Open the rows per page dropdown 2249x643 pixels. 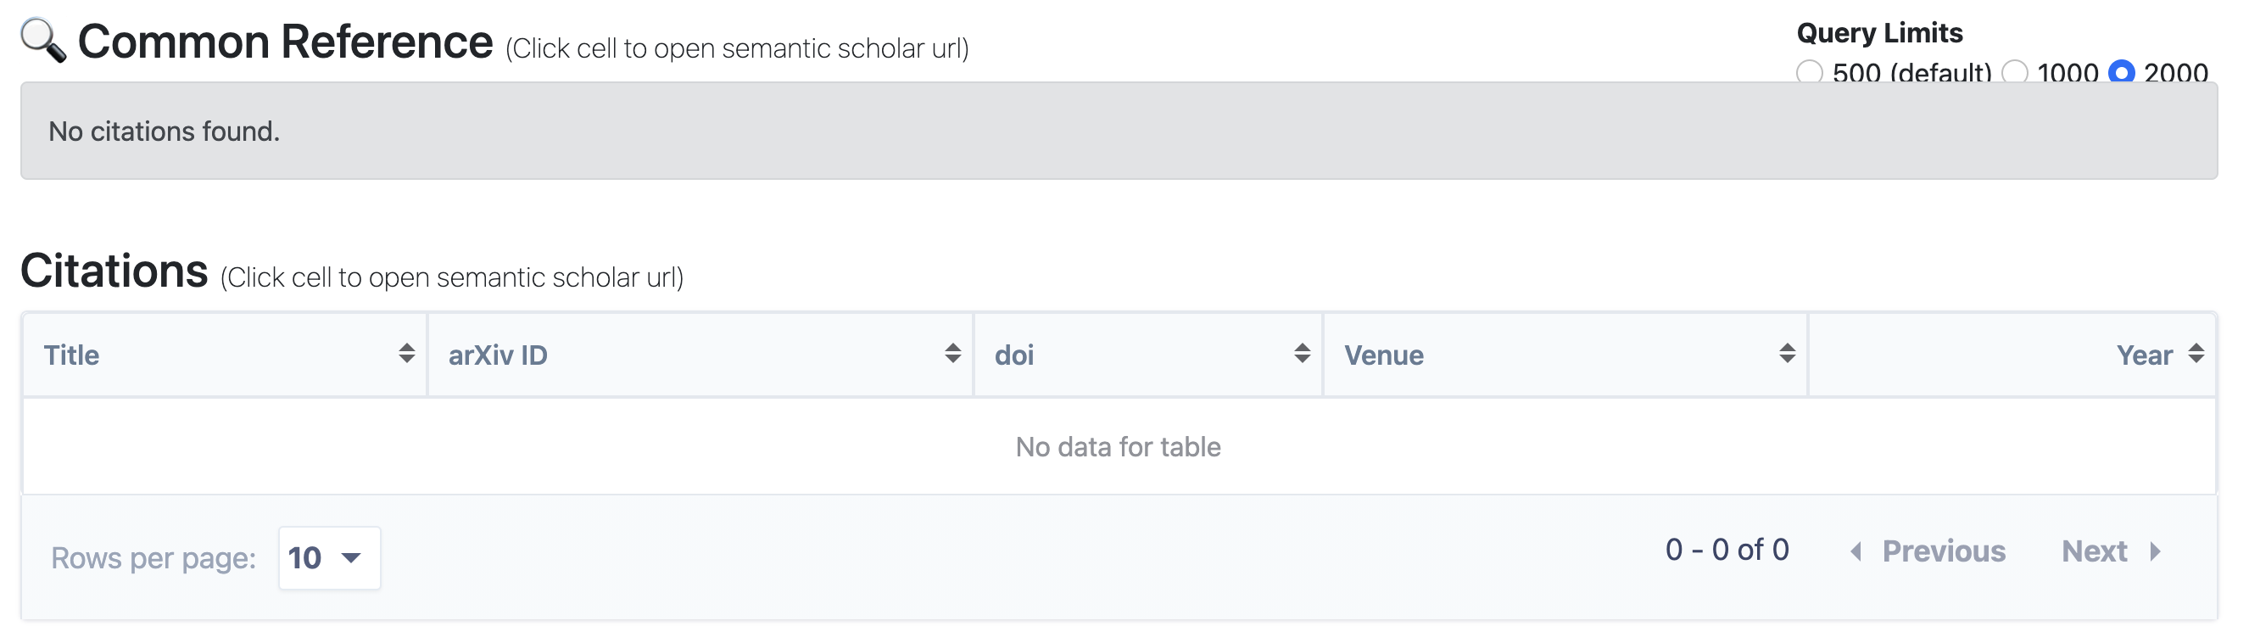[x=329, y=557]
